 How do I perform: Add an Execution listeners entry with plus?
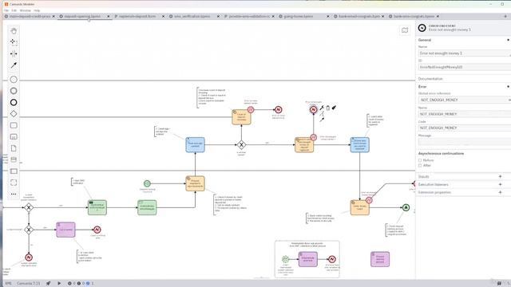point(501,184)
